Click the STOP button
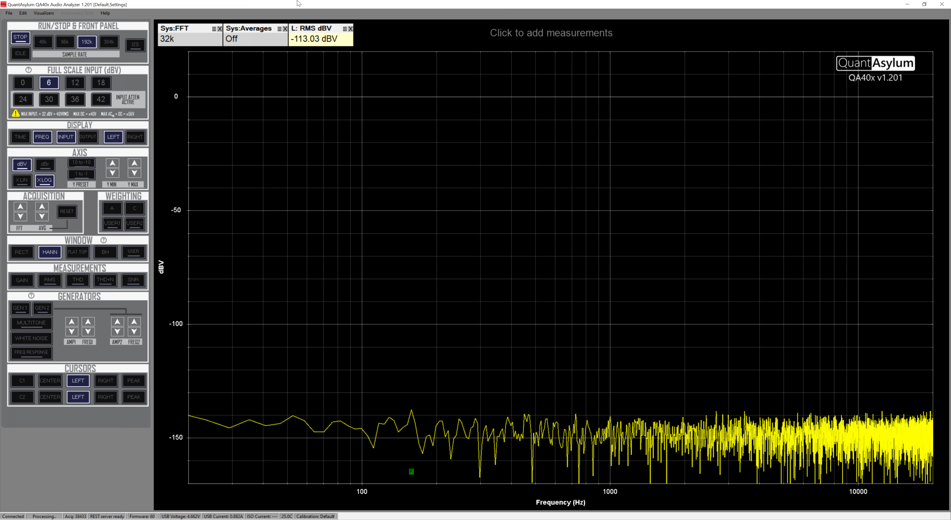Image resolution: width=951 pixels, height=520 pixels. [x=20, y=37]
